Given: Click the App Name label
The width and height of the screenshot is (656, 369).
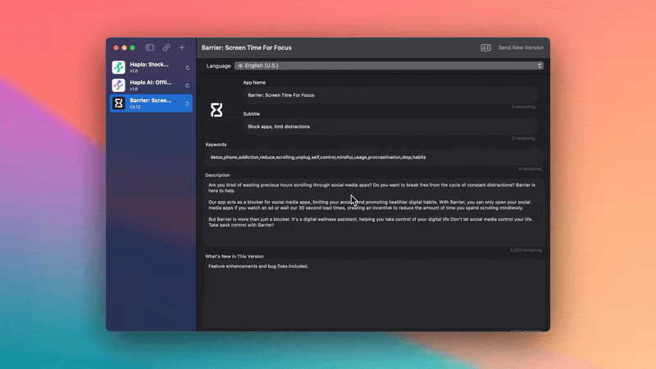Looking at the screenshot, I should pos(254,83).
